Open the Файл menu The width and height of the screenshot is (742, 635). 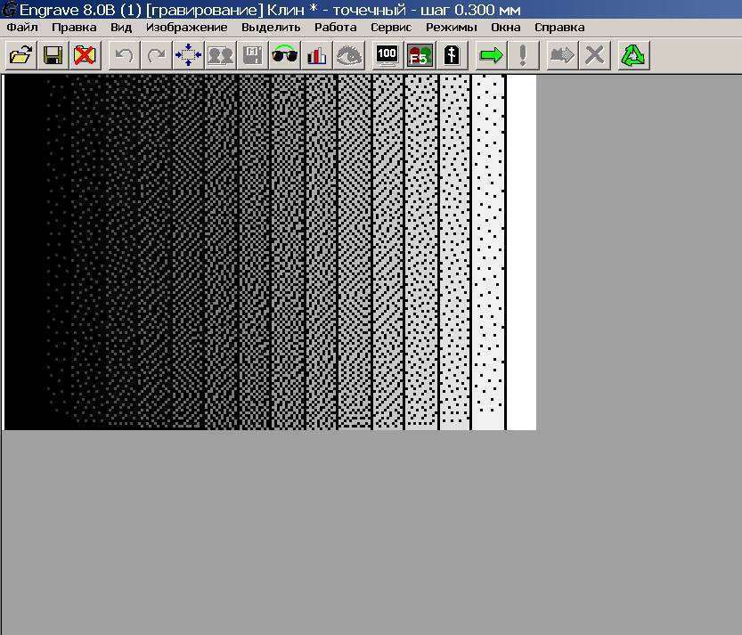(x=21, y=27)
